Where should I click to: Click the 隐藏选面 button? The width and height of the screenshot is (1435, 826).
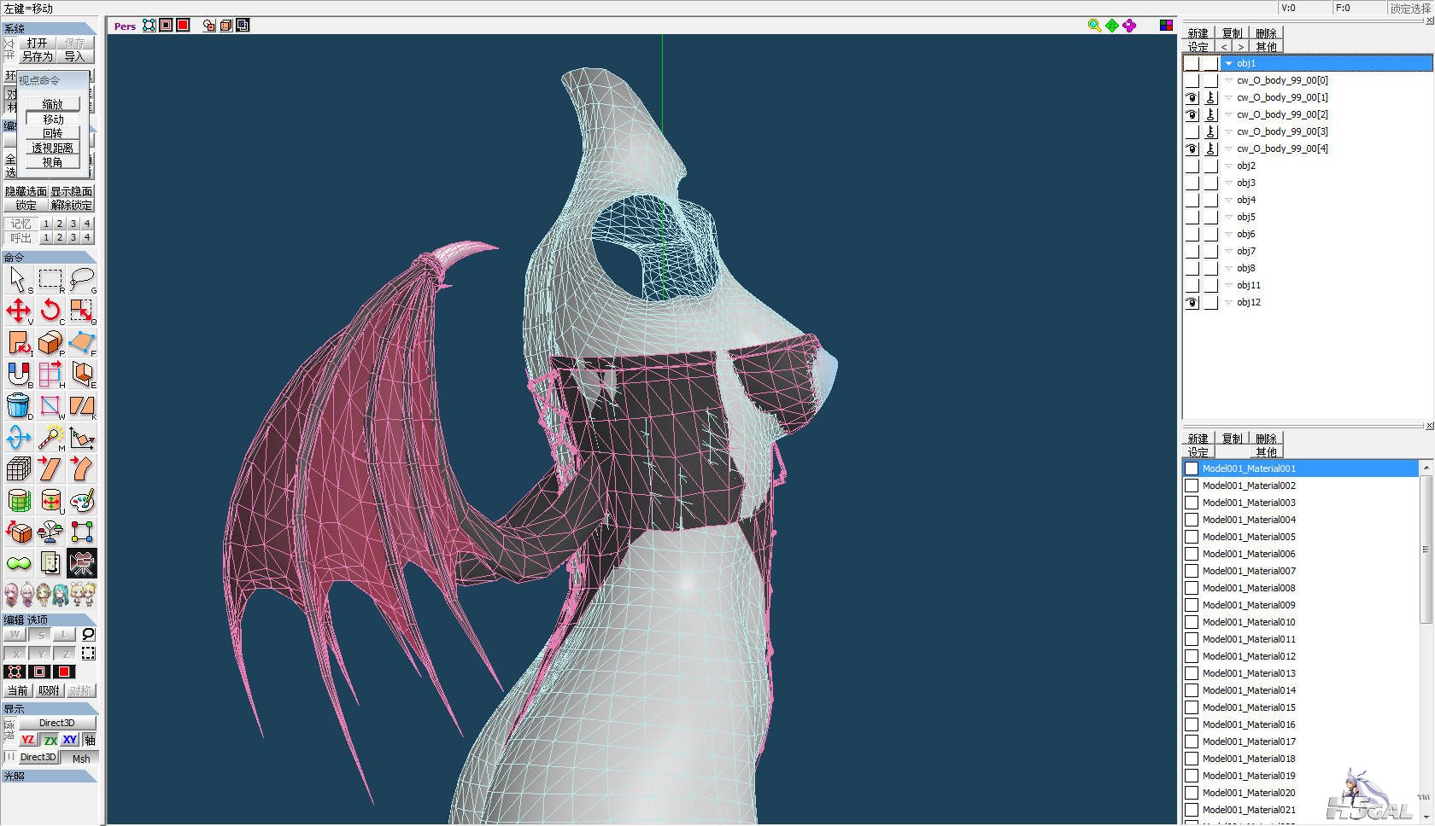pyautogui.click(x=26, y=192)
